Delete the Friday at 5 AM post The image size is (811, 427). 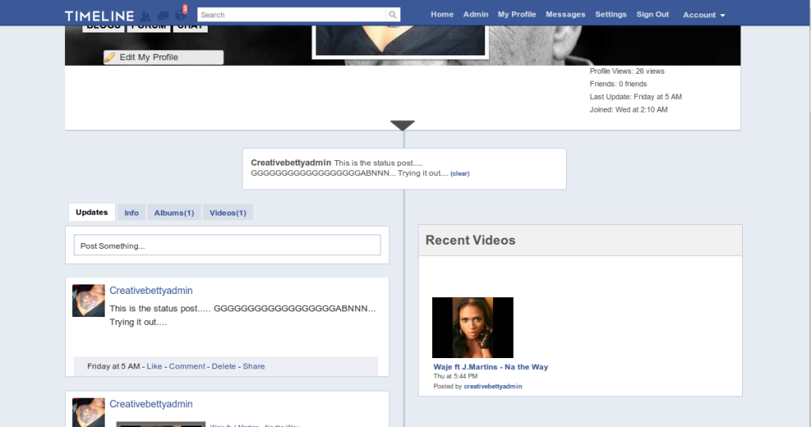224,366
